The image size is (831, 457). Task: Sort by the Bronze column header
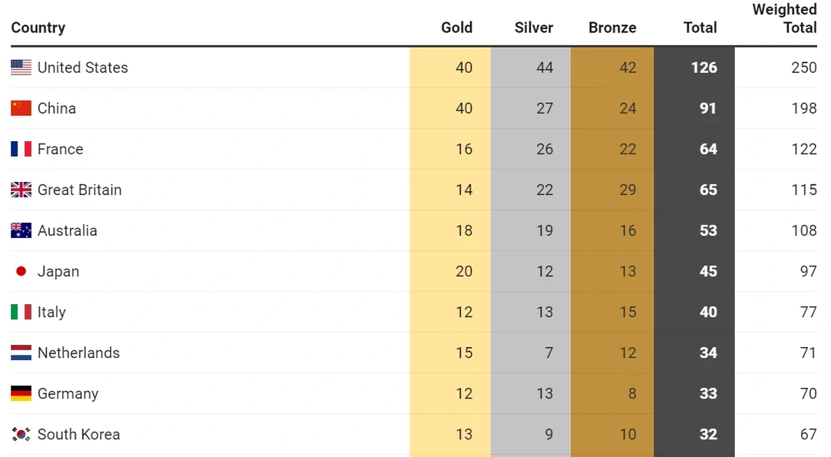[x=612, y=28]
